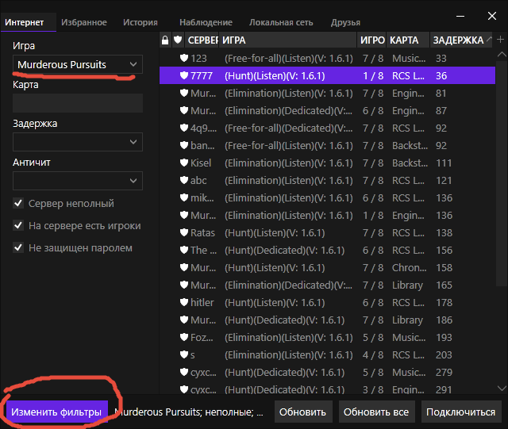
Task: Click the 'Обновить все' button
Action: [376, 412]
